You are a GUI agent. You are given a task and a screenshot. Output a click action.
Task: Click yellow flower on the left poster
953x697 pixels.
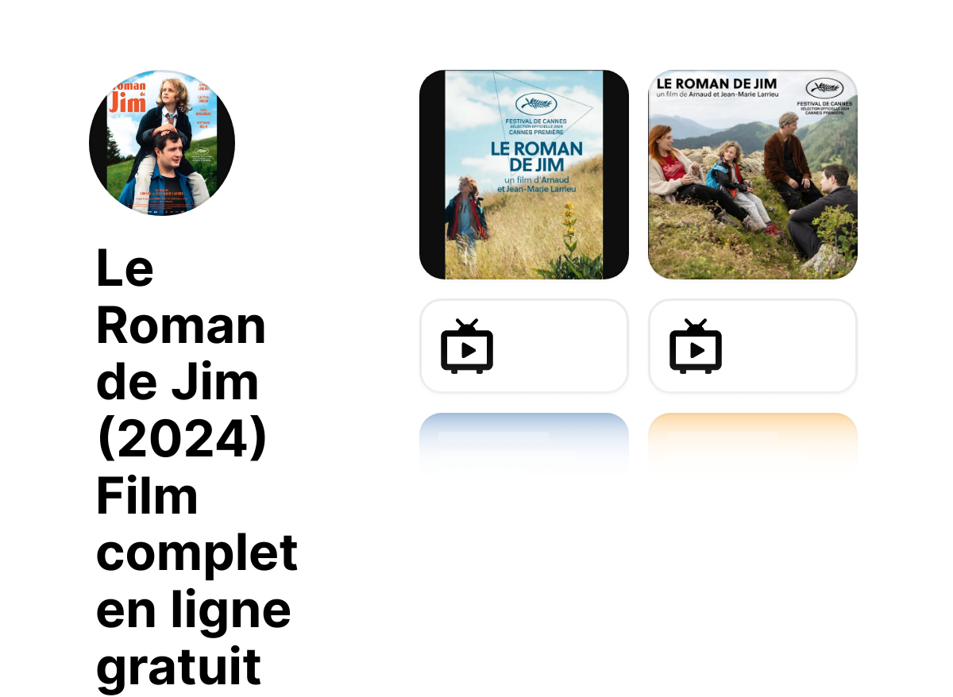[x=569, y=228]
